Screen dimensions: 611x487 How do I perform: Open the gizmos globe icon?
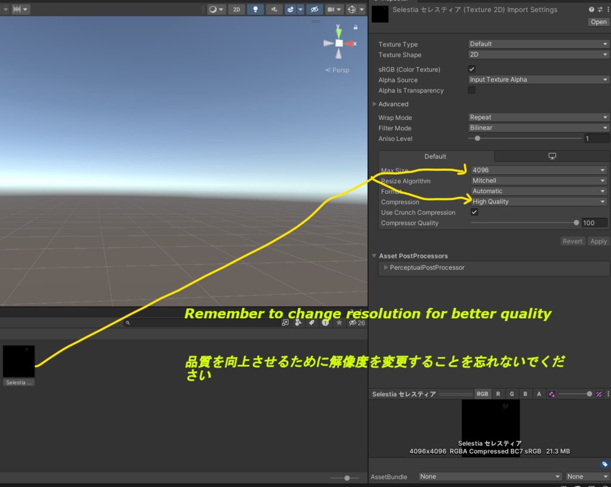point(352,10)
